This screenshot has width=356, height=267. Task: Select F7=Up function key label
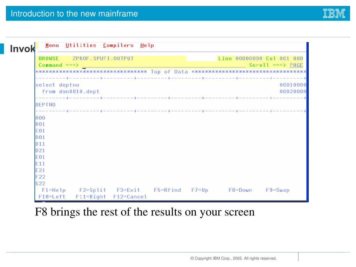tap(200, 190)
